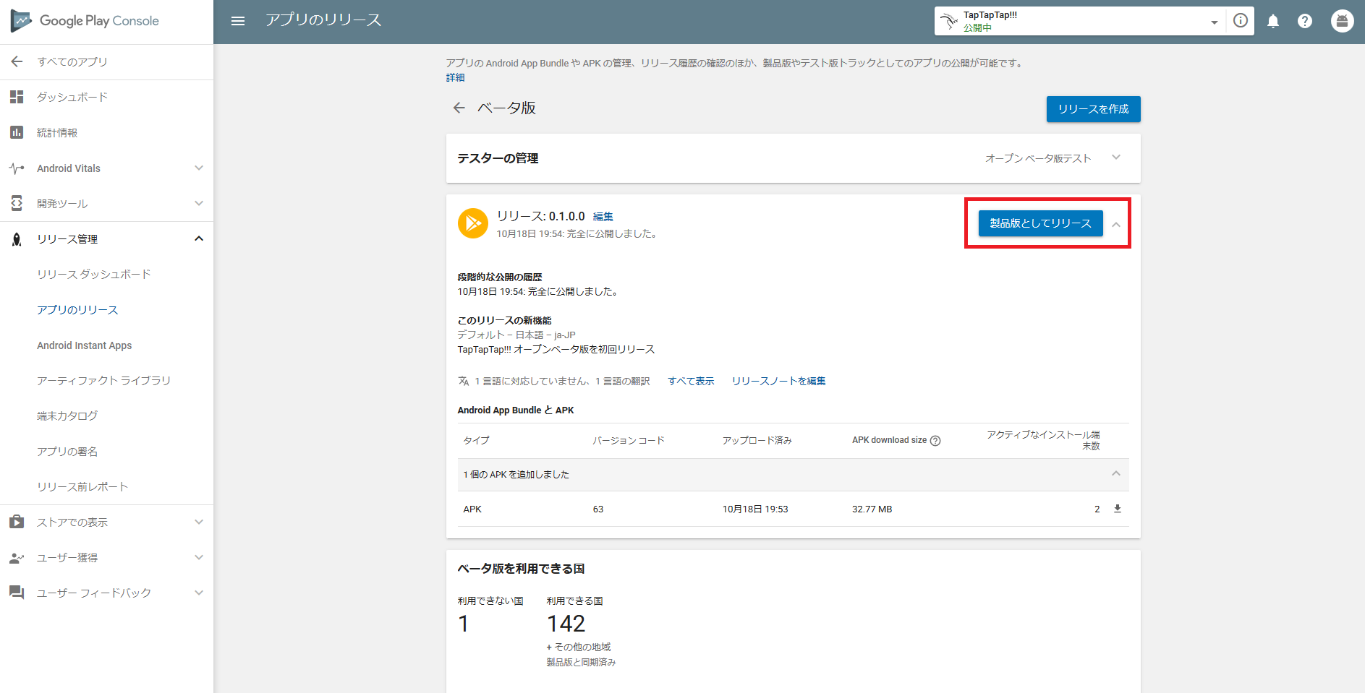This screenshot has height=693, width=1365.
Task: Collapse リリース管理 section chevron
Action: point(199,239)
